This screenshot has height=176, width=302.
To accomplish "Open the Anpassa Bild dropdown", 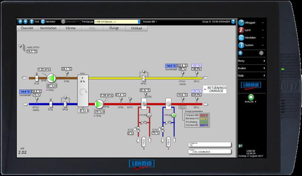I will (x=150, y=22).
